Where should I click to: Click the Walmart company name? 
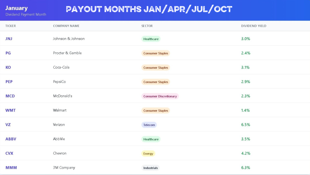click(60, 110)
